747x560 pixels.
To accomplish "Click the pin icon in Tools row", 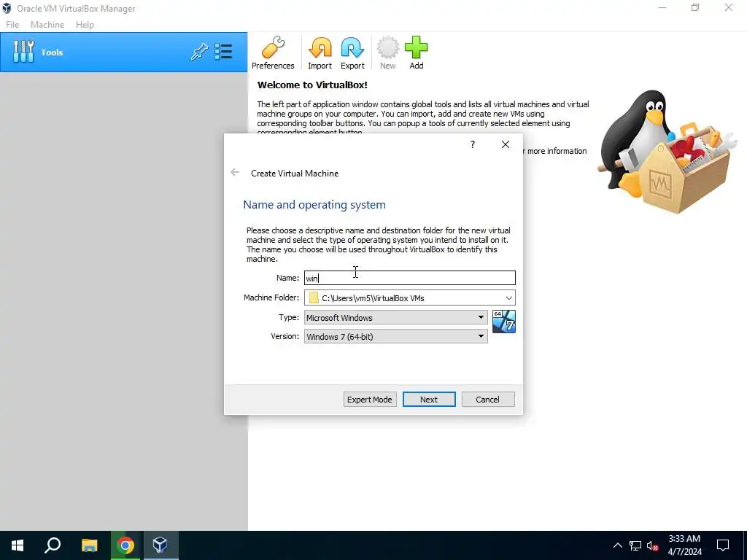I will click(x=199, y=52).
